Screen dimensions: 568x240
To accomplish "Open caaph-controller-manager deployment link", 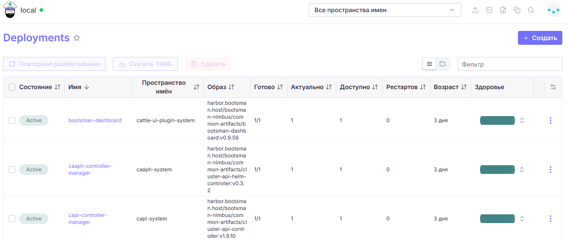I will pyautogui.click(x=90, y=170).
